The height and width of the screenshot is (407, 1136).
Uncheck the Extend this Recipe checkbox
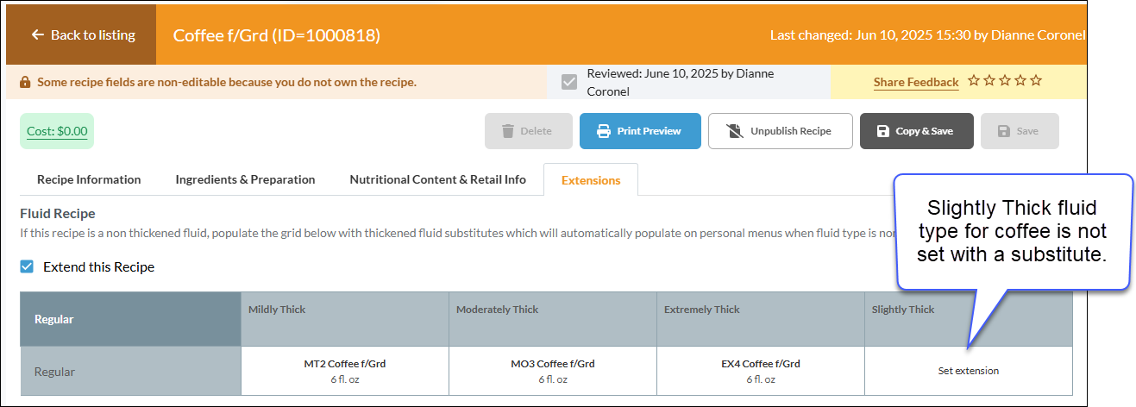coord(28,266)
